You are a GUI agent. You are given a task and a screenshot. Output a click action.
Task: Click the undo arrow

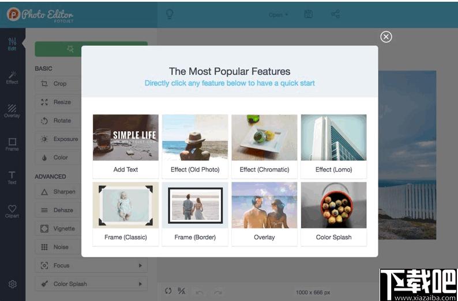[200, 292]
